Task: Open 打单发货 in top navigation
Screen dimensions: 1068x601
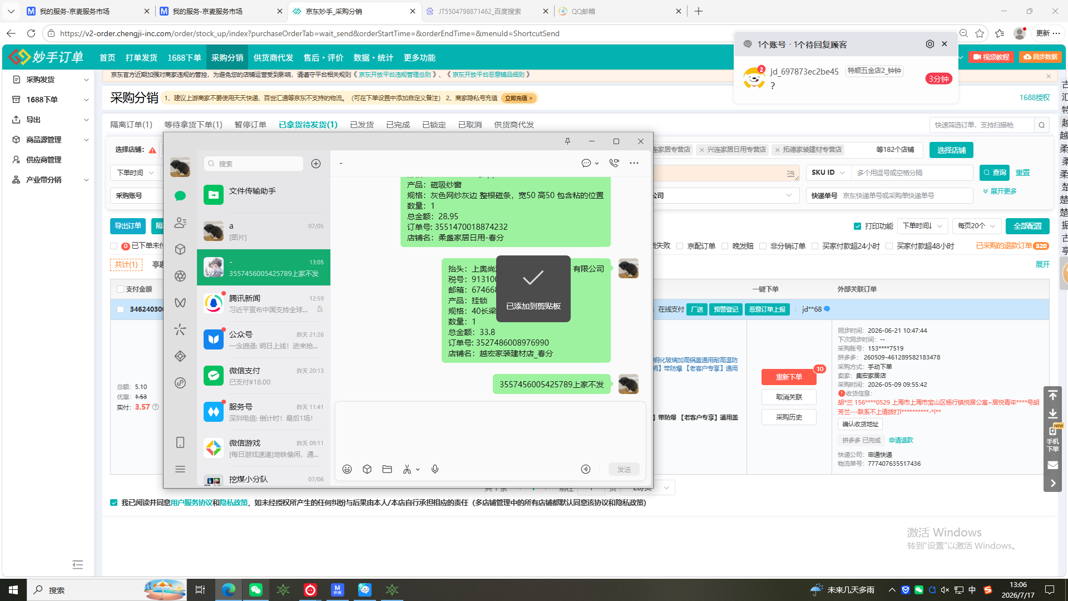Action: click(141, 58)
